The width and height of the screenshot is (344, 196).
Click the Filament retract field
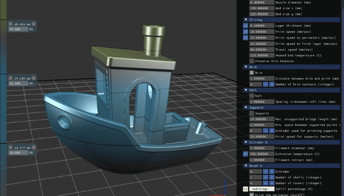tap(262, 160)
